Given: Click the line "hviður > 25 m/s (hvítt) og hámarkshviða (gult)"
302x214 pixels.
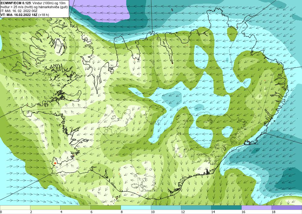Looking at the screenshot, I should 34,7.
